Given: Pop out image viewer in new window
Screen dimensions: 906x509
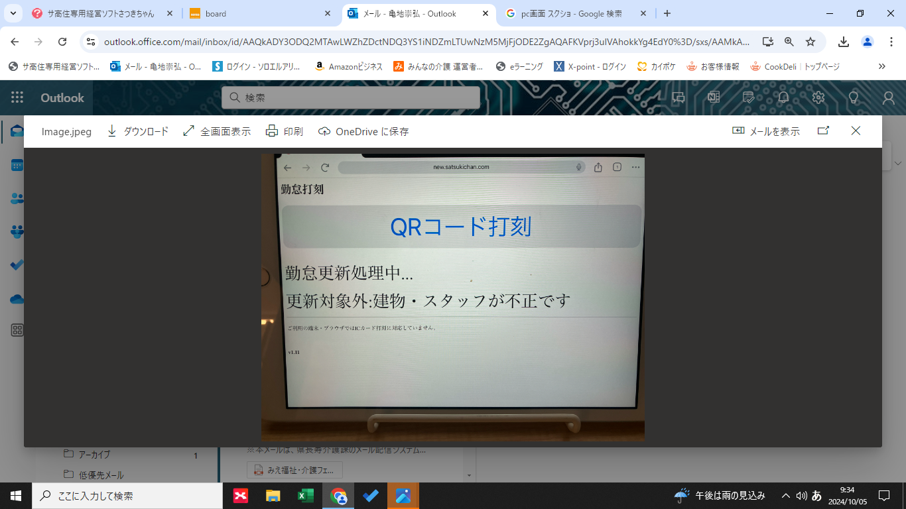Looking at the screenshot, I should pos(823,131).
